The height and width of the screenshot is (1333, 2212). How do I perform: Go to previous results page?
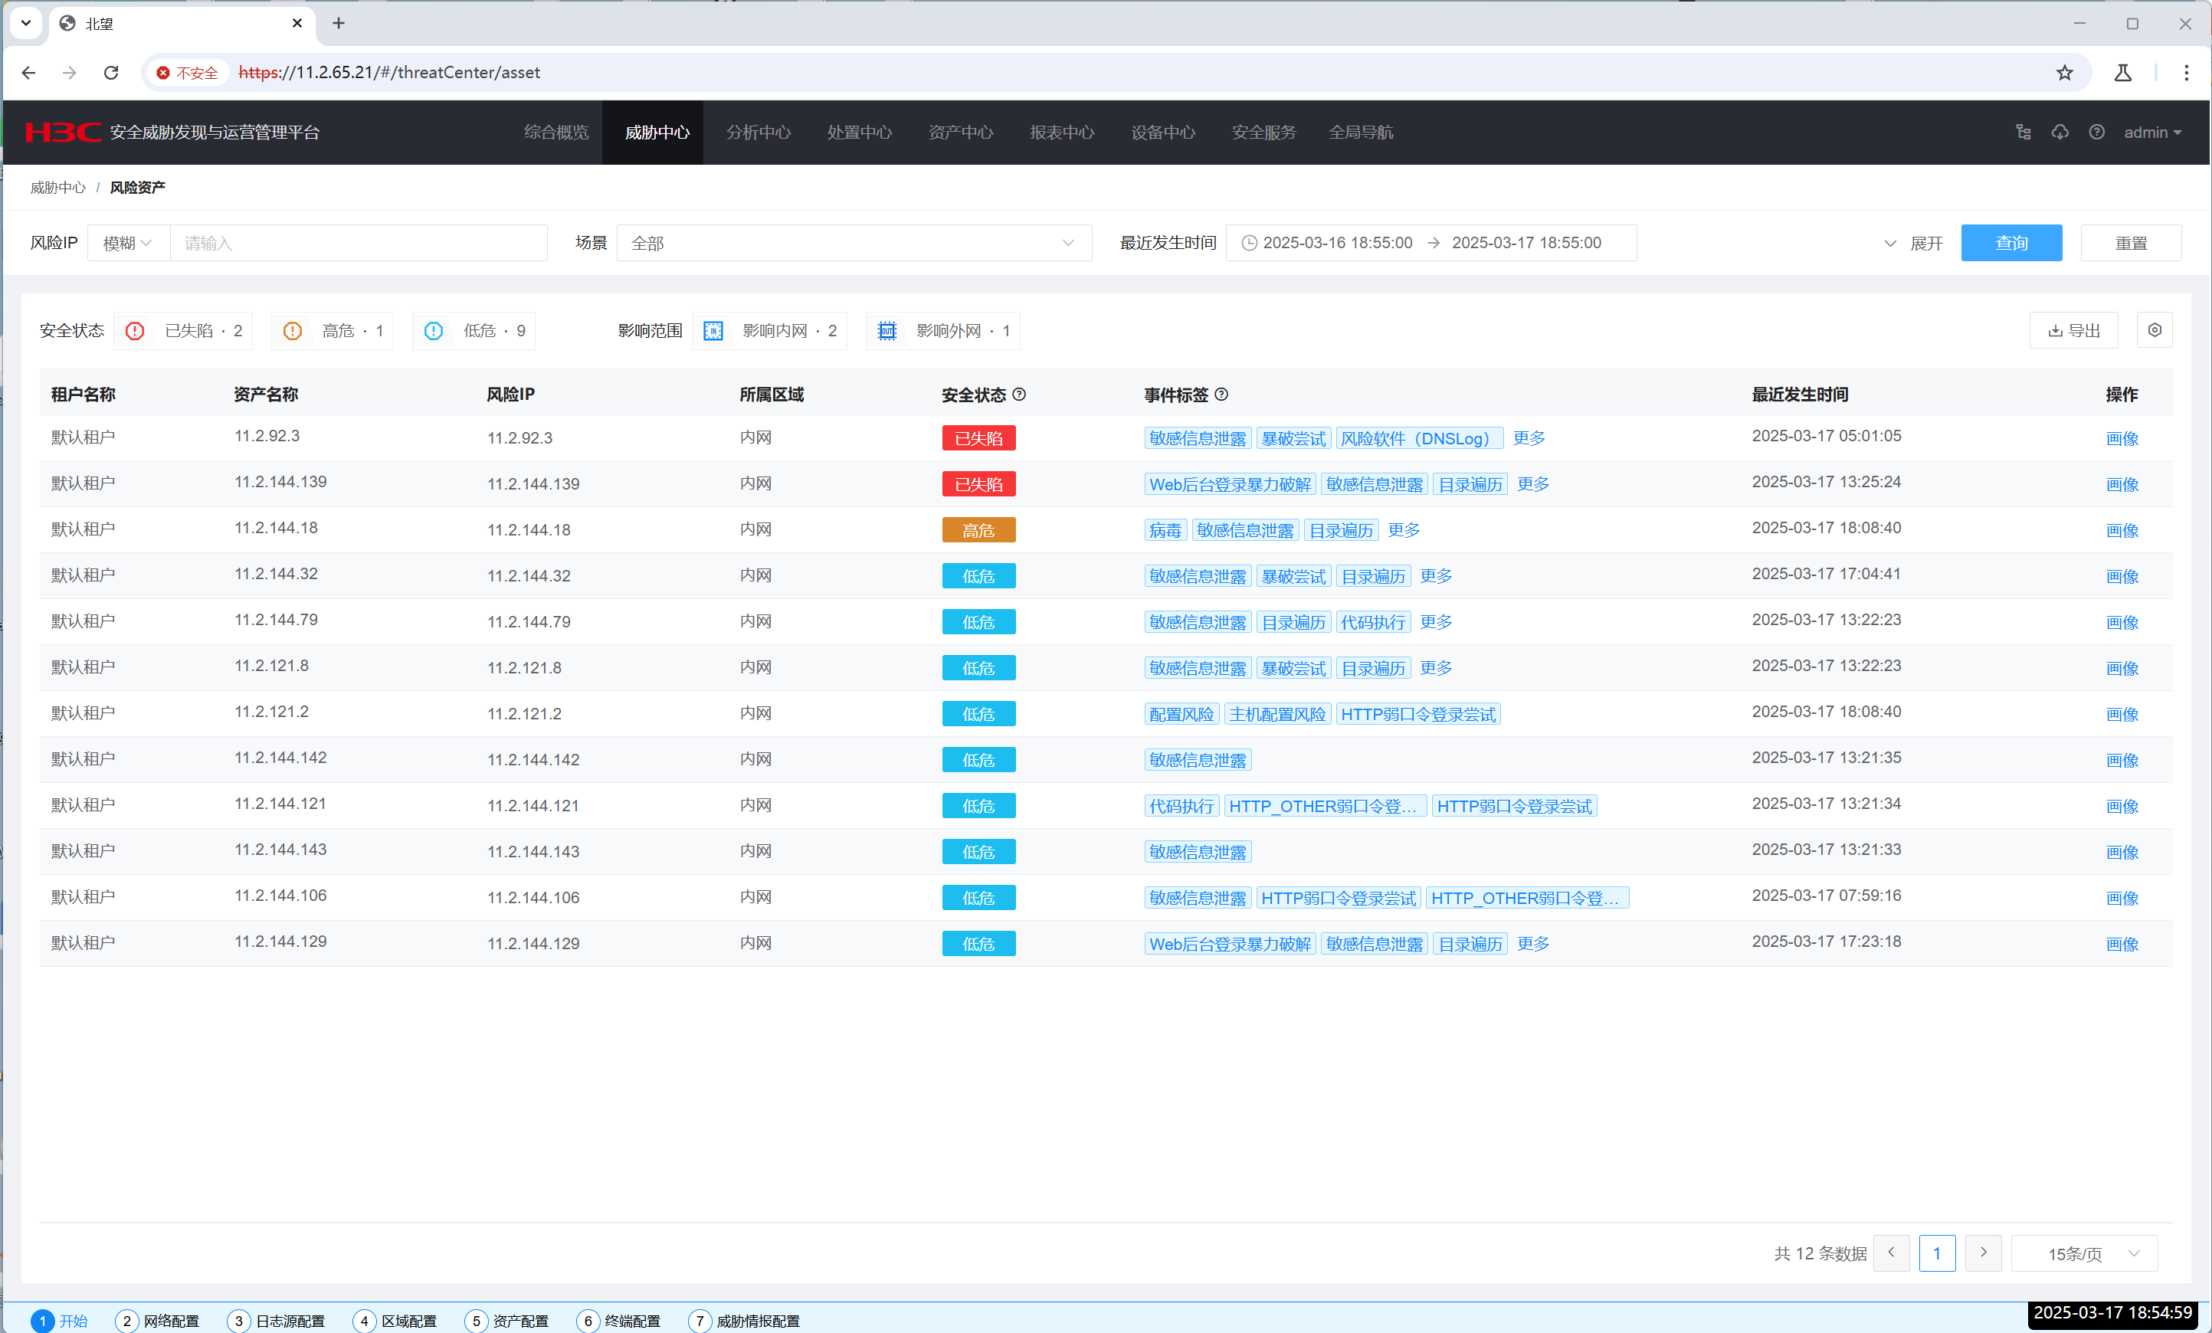click(x=1892, y=1253)
